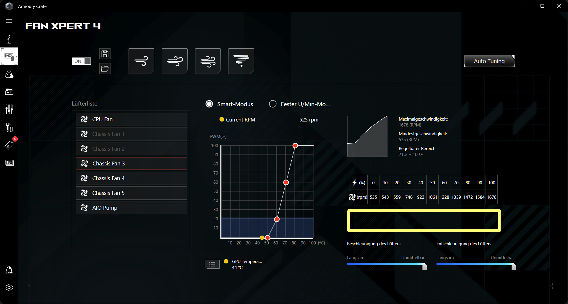The height and width of the screenshot is (304, 568).
Task: Click the Armoury Crate logo in title bar
Action: 9,6
